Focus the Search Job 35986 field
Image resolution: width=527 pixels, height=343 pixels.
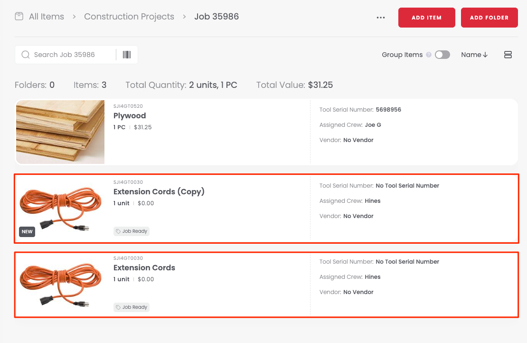coord(71,55)
